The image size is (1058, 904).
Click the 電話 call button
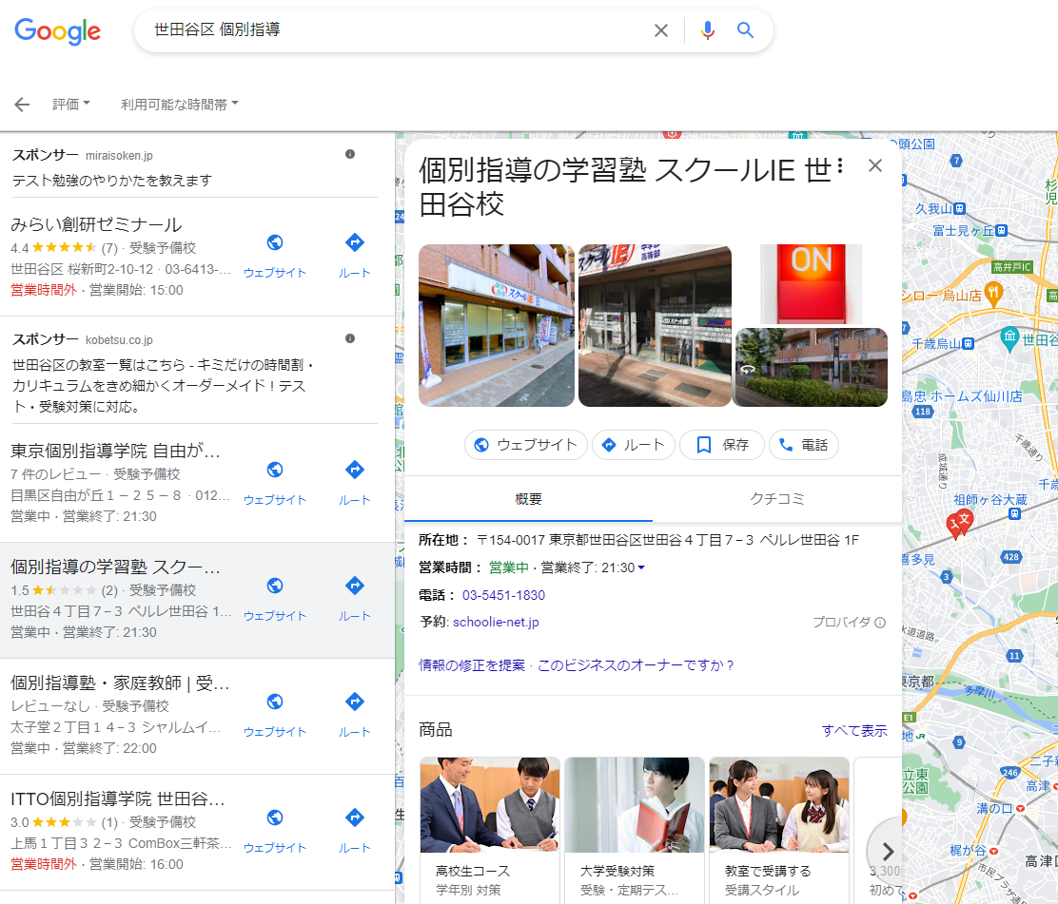(x=804, y=445)
